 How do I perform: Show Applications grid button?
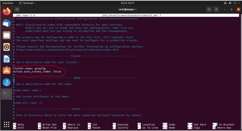pos(7,124)
